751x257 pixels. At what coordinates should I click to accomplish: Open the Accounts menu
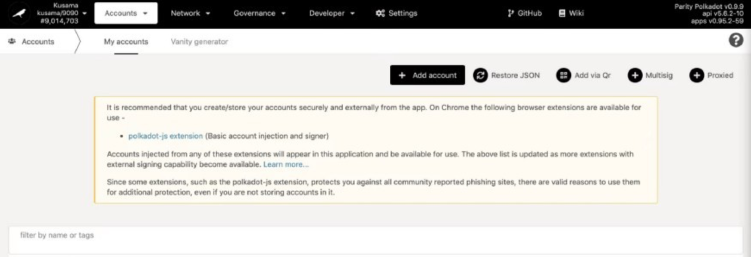(x=126, y=13)
